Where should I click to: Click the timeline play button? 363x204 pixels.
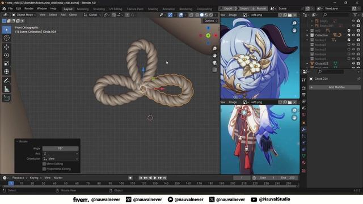[155, 178]
